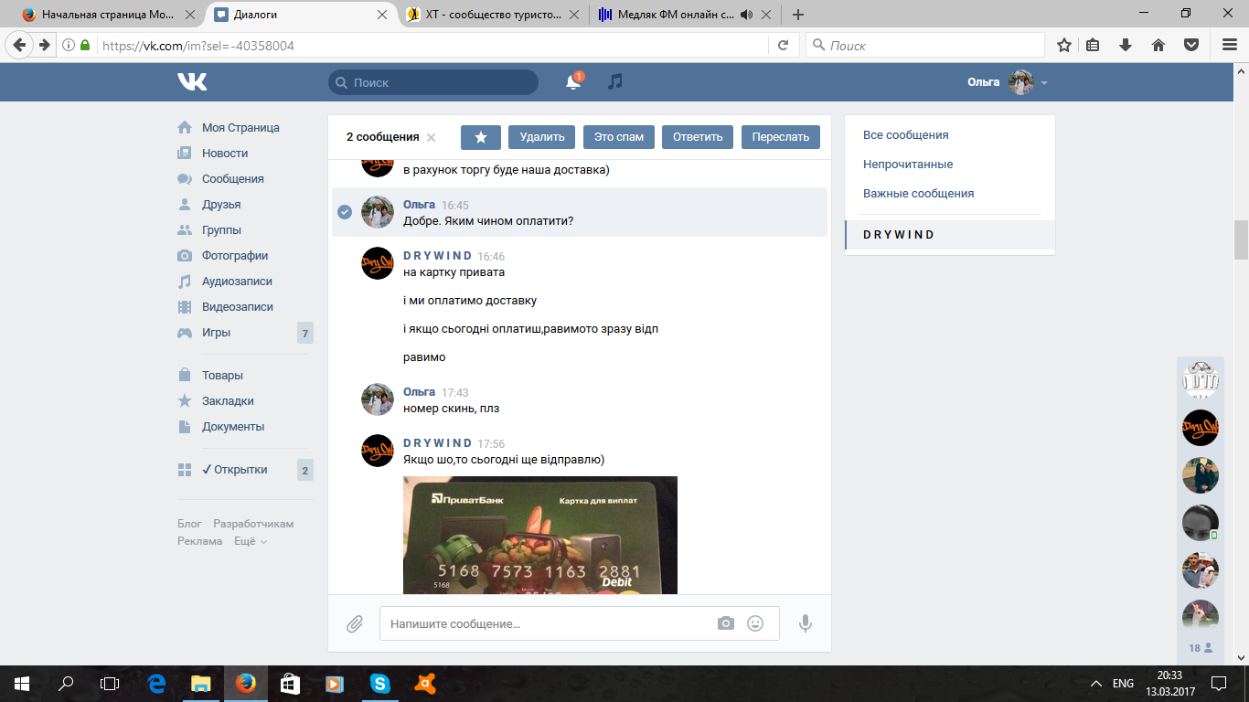Clear selection next to 2 сообщения
This screenshot has width=1249, height=702.
coord(432,138)
